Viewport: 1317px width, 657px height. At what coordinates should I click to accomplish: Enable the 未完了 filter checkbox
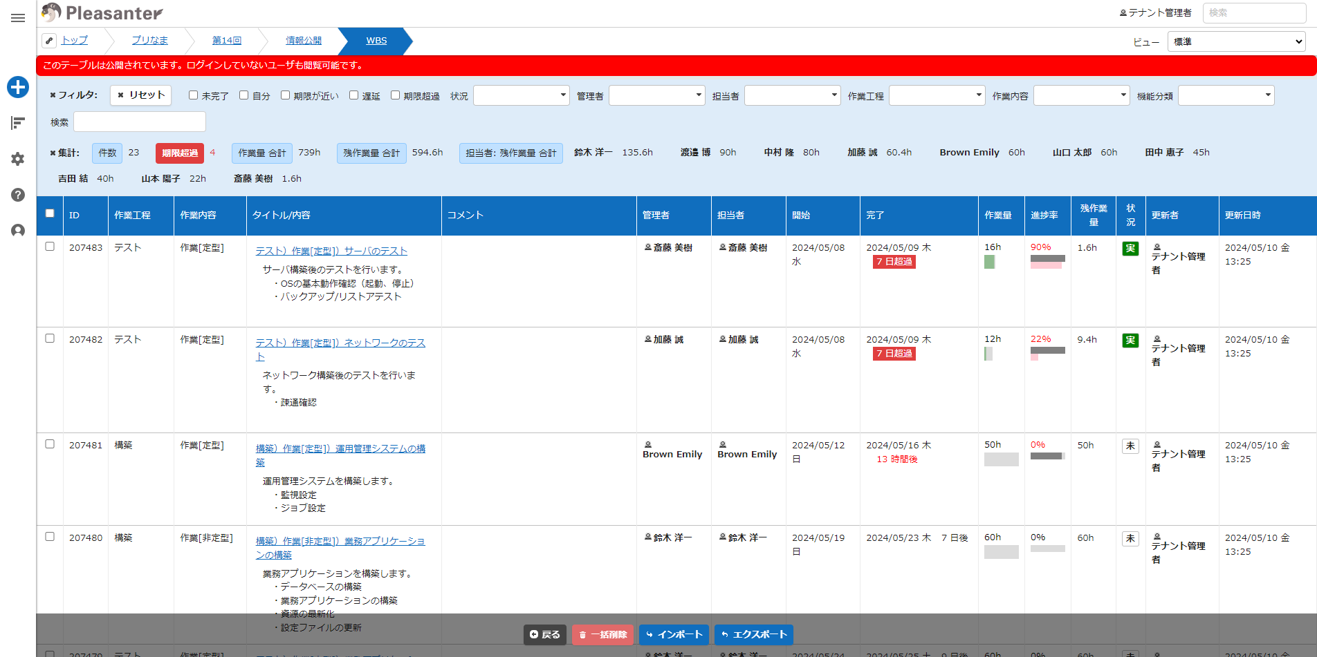click(194, 95)
